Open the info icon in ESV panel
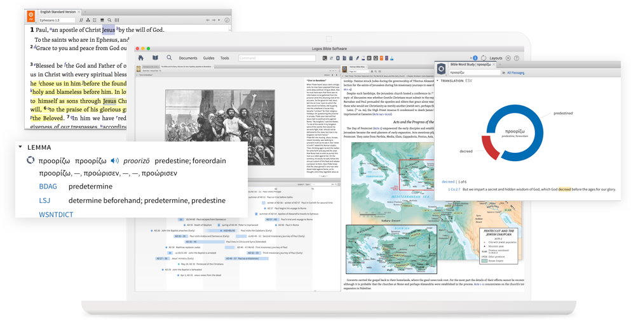631x321 pixels. tap(227, 20)
